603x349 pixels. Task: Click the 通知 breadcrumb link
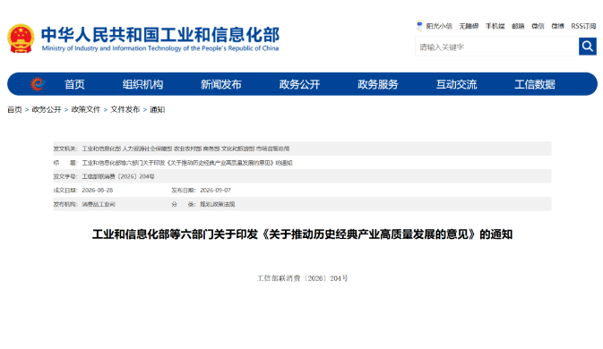click(158, 110)
